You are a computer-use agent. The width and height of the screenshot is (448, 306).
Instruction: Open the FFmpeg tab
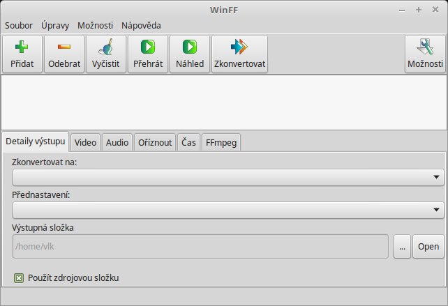(222, 143)
